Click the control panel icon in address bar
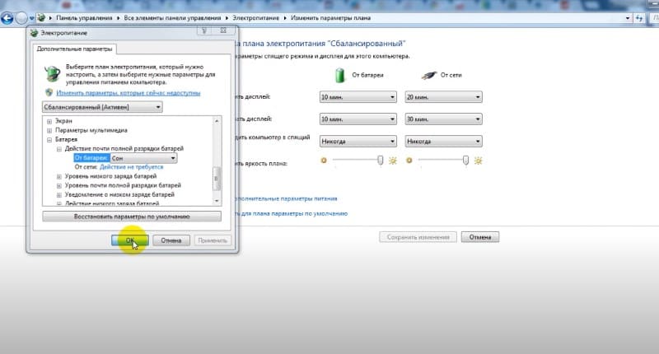Viewport: 659px width, 354px height. 40,16
